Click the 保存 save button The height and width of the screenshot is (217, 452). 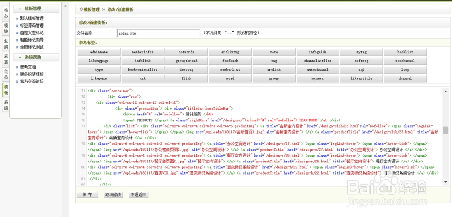pos(87,194)
